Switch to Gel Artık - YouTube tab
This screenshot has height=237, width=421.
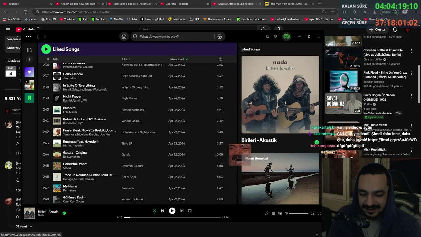(x=184, y=4)
